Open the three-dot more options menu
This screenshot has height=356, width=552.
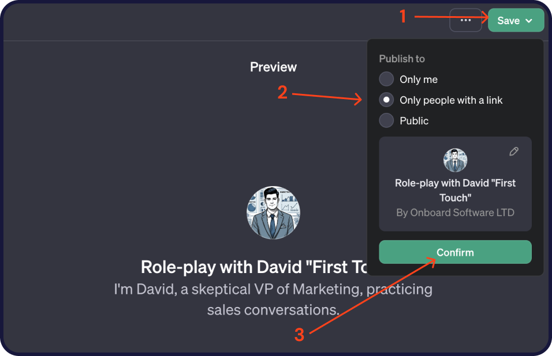pos(465,20)
